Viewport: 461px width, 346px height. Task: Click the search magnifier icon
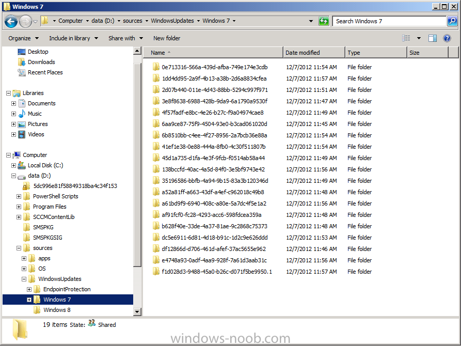point(452,21)
